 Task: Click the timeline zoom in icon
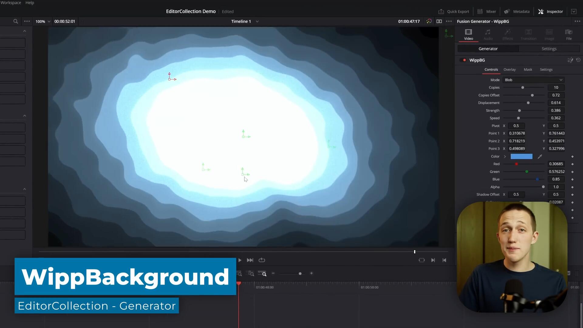click(x=312, y=274)
